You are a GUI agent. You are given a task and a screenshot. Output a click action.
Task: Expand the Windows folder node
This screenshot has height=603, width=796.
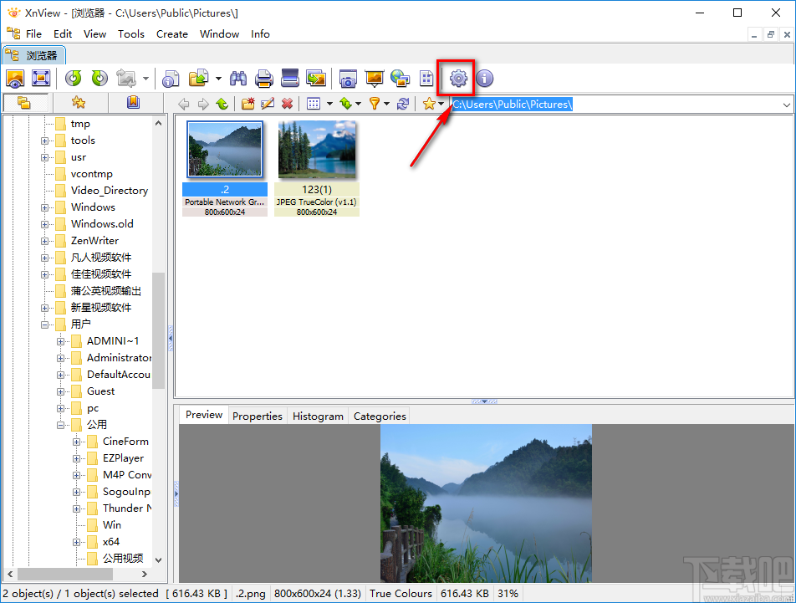(x=44, y=207)
